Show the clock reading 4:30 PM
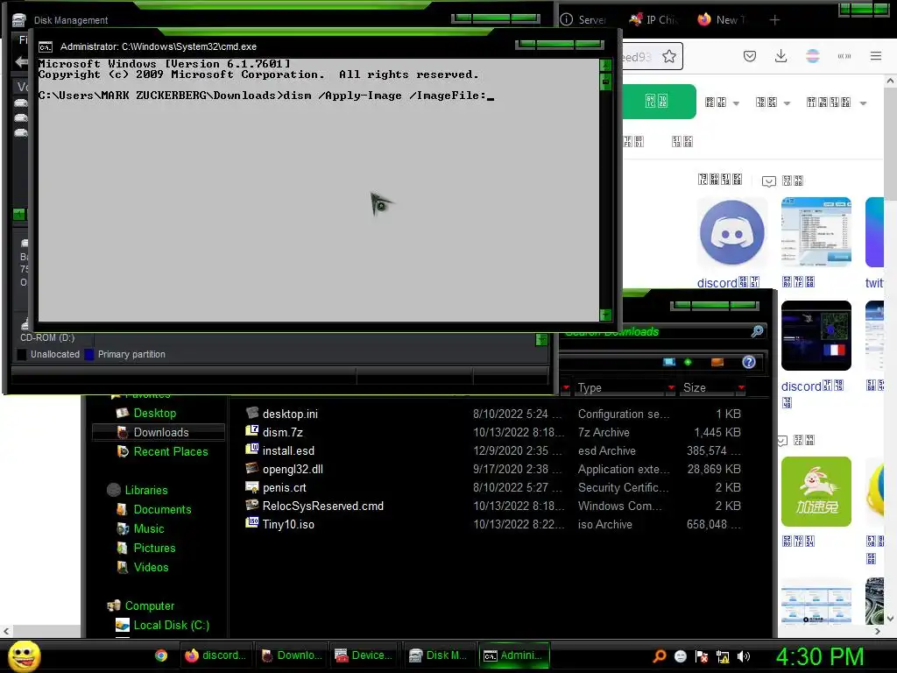Screen dimensions: 897x673 point(820,656)
